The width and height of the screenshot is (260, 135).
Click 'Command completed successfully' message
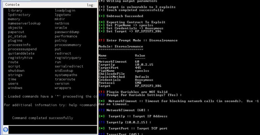click(x=42, y=118)
